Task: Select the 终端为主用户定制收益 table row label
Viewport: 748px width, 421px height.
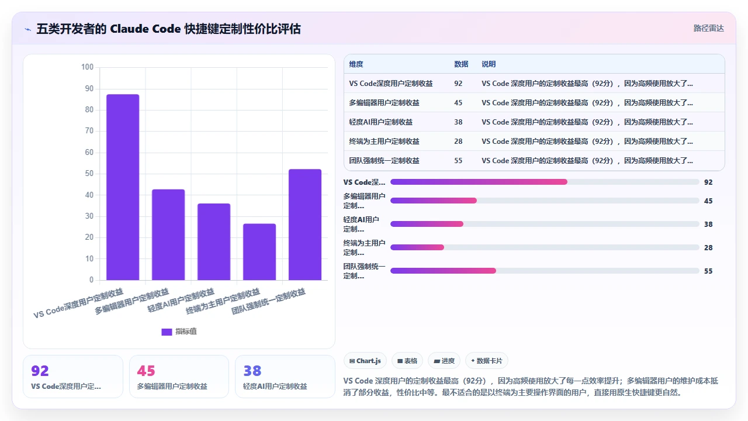Action: point(384,142)
